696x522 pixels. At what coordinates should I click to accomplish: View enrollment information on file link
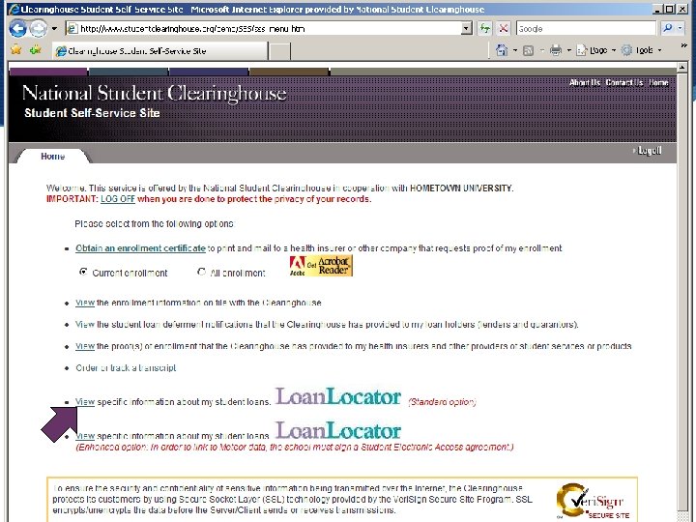85,303
